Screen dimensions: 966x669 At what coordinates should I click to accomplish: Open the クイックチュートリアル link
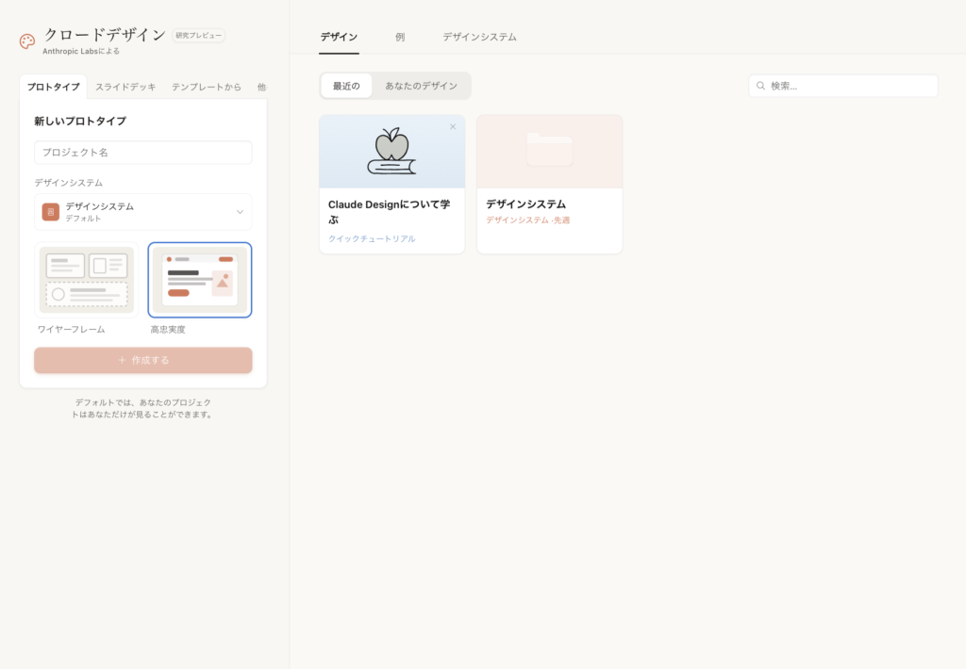(372, 238)
